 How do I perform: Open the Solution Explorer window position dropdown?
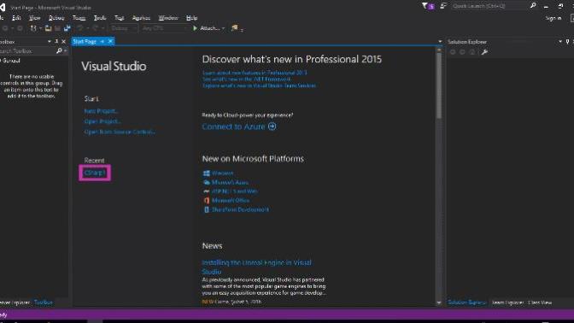(x=560, y=42)
